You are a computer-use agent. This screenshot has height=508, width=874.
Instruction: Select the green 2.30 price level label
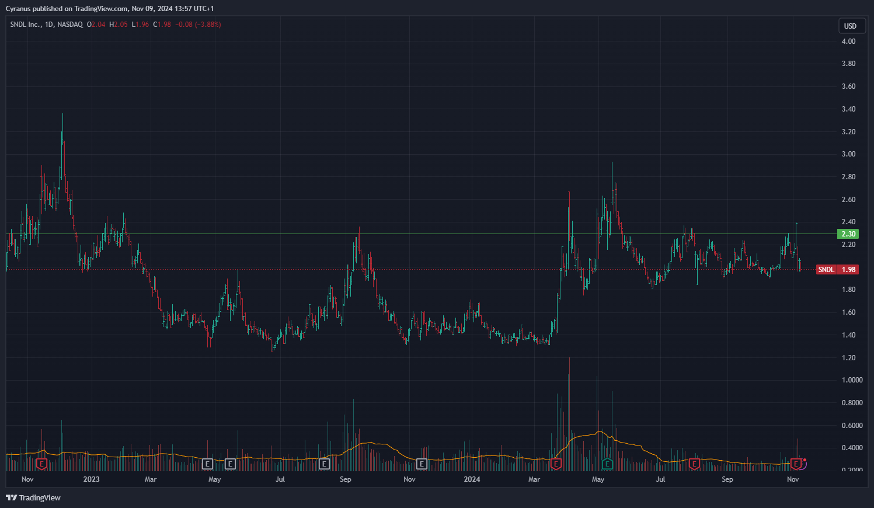coord(848,234)
